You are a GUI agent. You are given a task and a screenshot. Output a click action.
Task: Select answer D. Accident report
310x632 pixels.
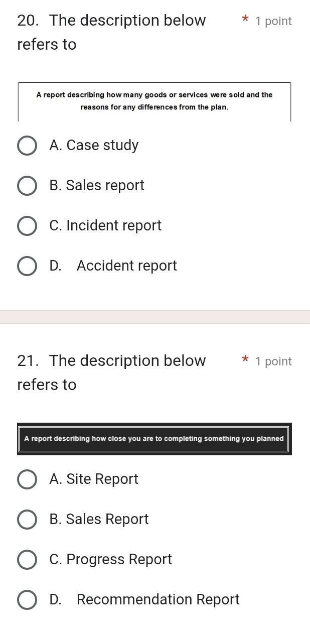pos(27,266)
